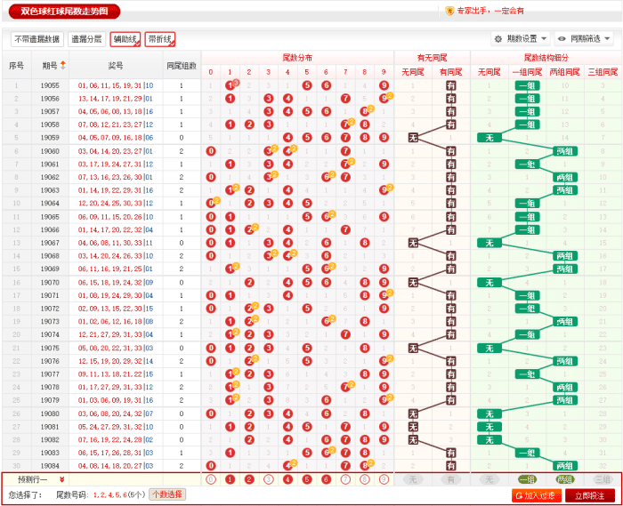Toggle the 辅助线 option
This screenshot has height=506, width=623.
[125, 39]
